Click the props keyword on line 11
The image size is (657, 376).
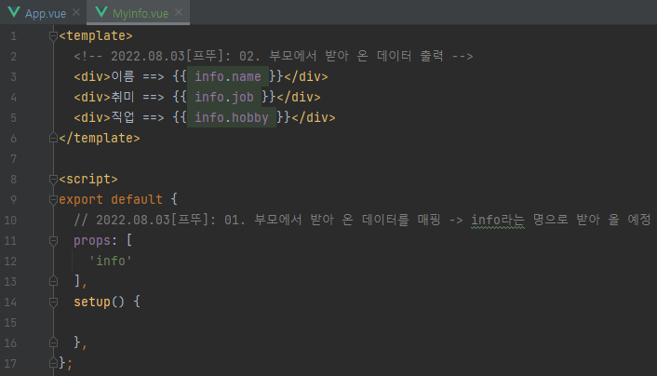[x=92, y=241]
